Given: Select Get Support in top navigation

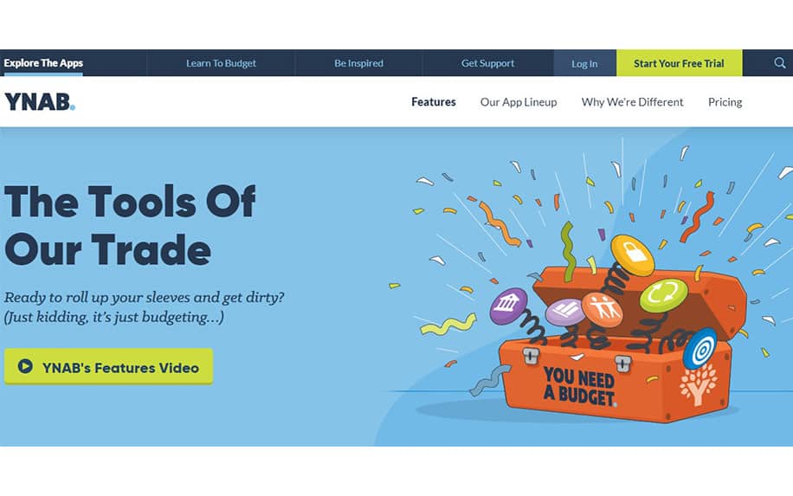Looking at the screenshot, I should (x=487, y=63).
